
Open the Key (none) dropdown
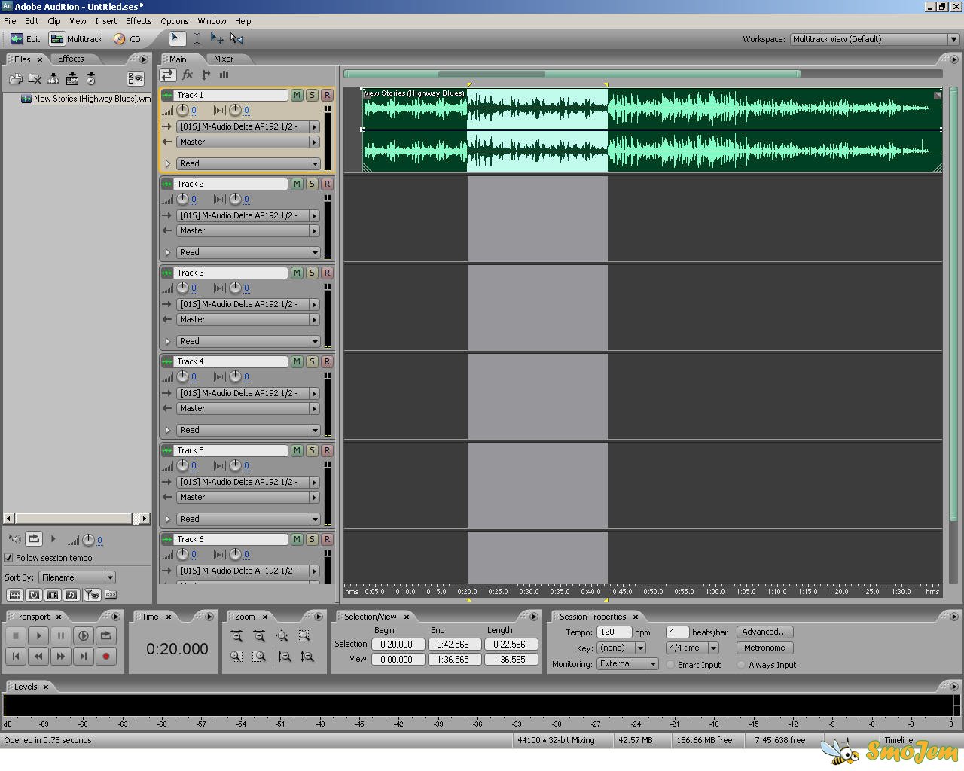(621, 648)
